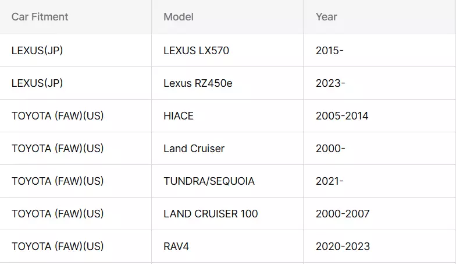Select the 2000- year cell
This screenshot has height=264, width=456.
[x=379, y=148]
